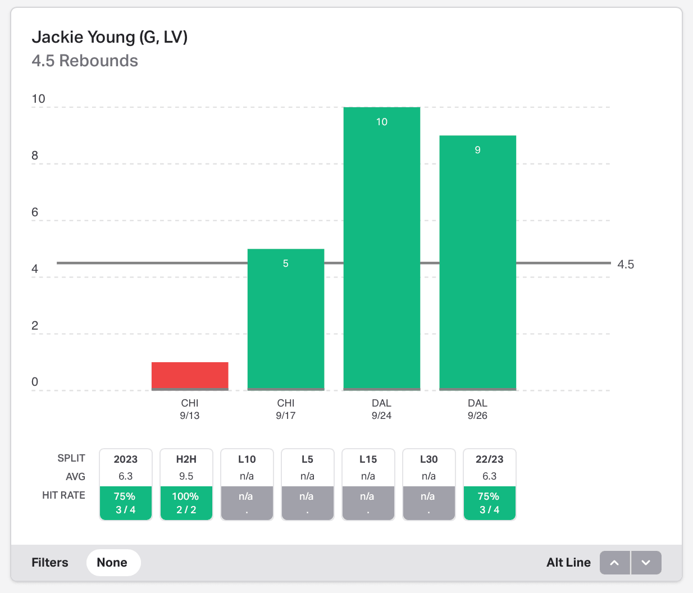Viewport: 693px width, 593px height.
Task: Open the 22/23 split card
Action: coord(490,467)
